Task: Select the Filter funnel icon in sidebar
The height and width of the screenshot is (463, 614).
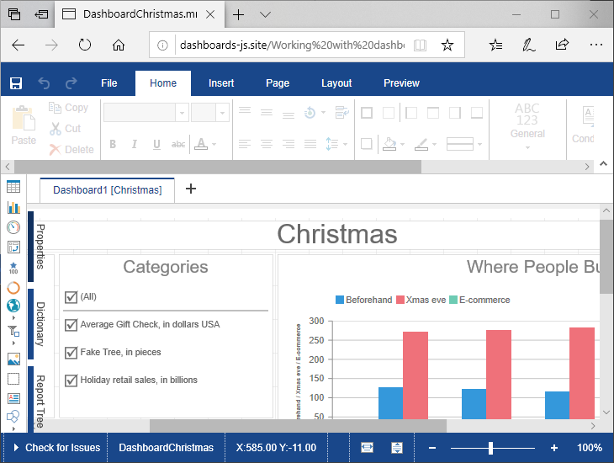Action: 13,332
